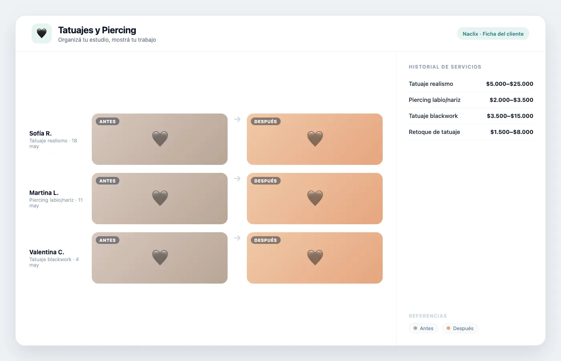Click DESPUÉS label on Valentina C.'s card
Image resolution: width=561 pixels, height=361 pixels.
[x=266, y=240]
